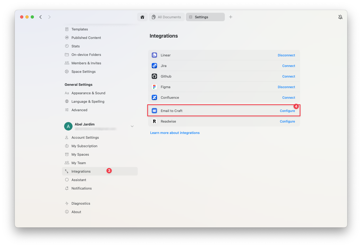Disconnect the Linear integration
362x247 pixels.
[x=286, y=55]
